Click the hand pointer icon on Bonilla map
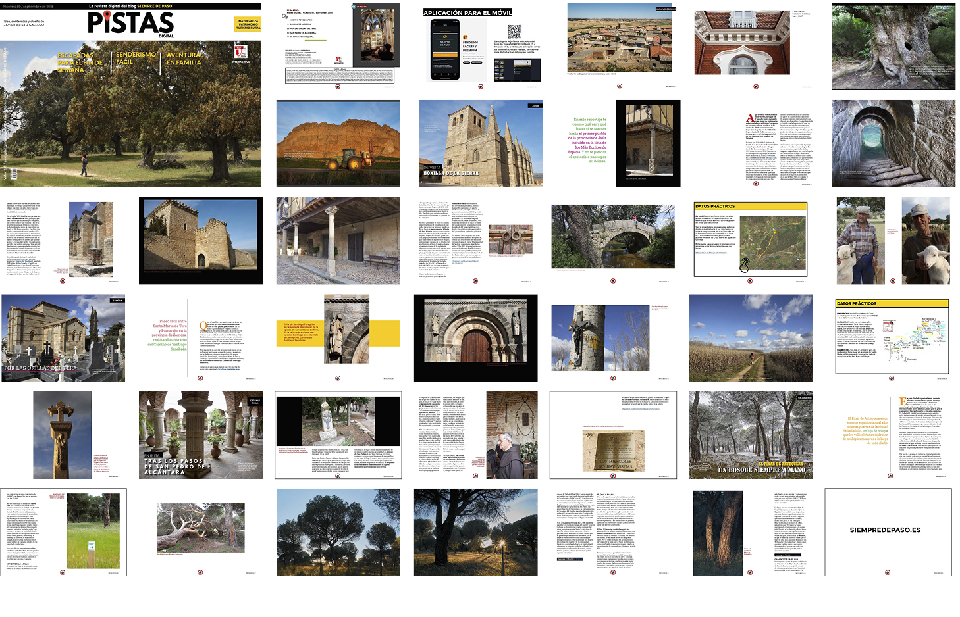Viewport: 960px width, 617px height. pos(744,265)
